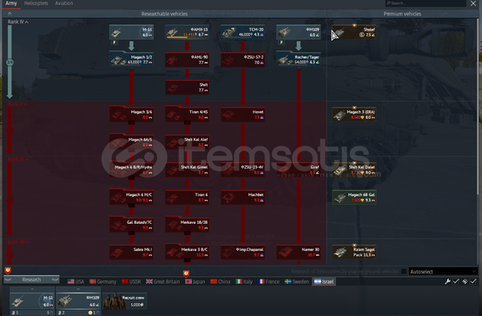Click the Research button

point(31,280)
